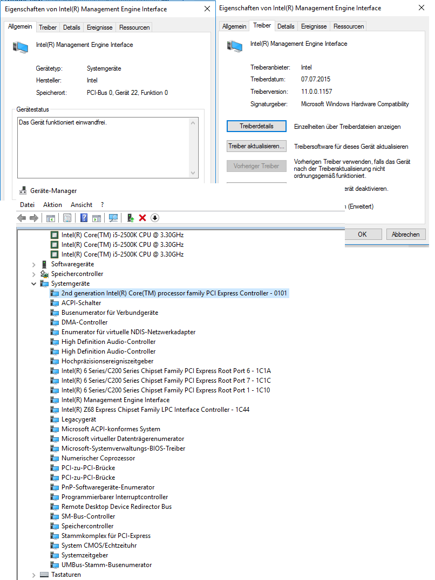
Task: Click the greyed Vorheriger Treiber button
Action: (256, 166)
